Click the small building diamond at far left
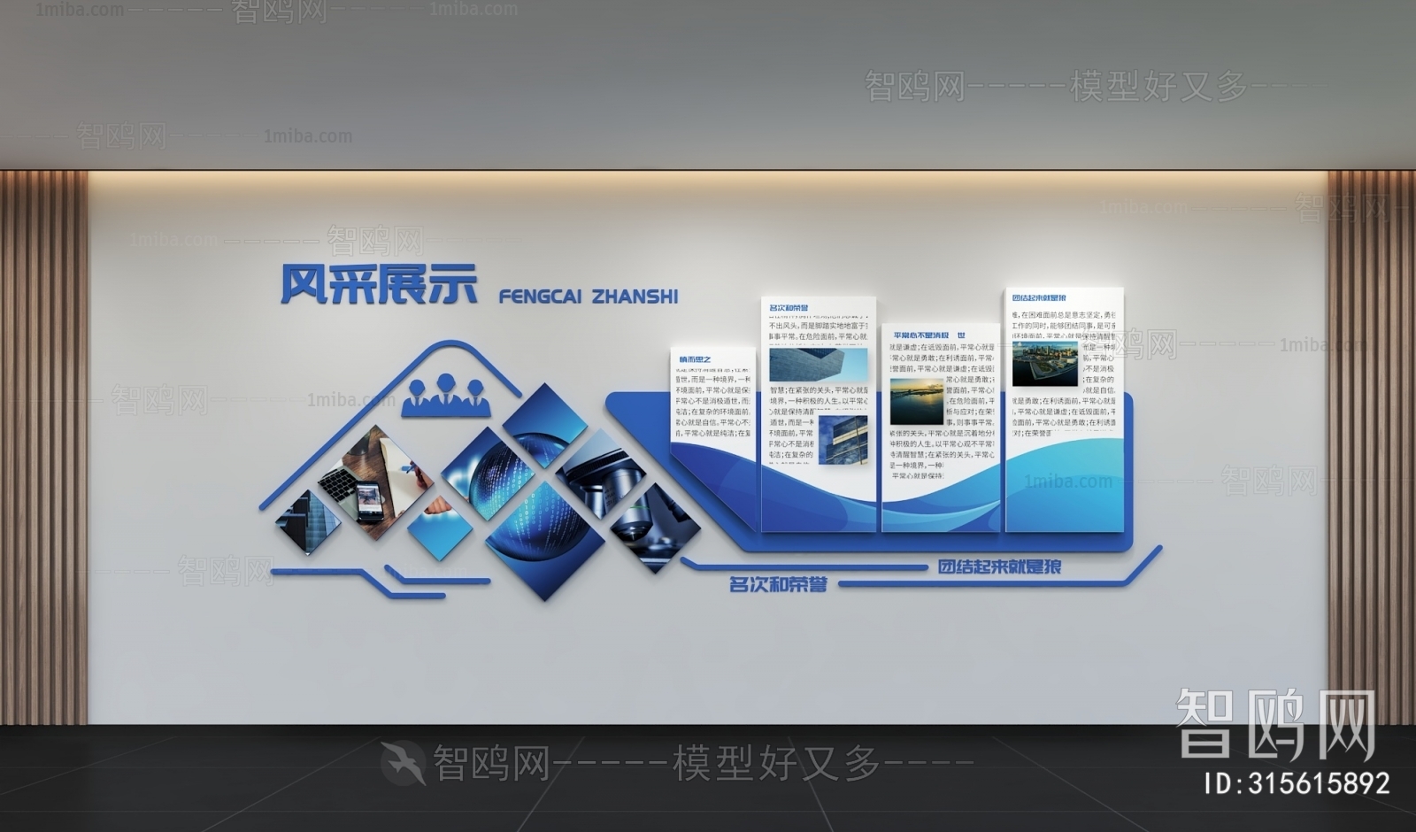The height and width of the screenshot is (832, 1416). (x=307, y=524)
